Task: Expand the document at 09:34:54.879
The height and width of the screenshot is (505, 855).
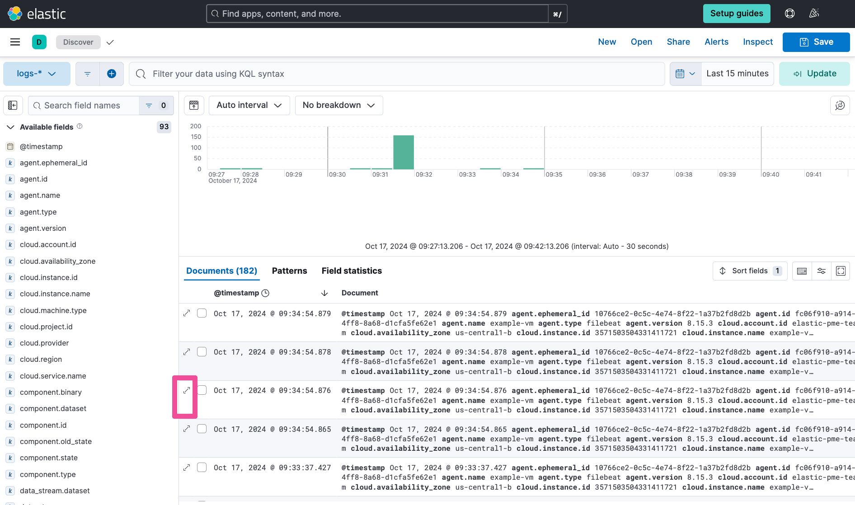Action: click(x=187, y=313)
